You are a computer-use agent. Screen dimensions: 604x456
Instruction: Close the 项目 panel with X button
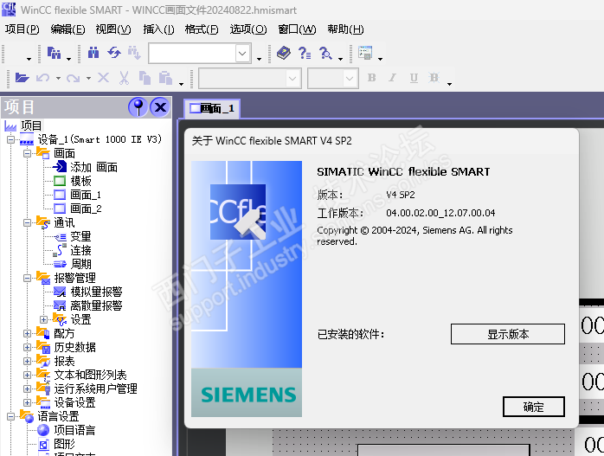[x=160, y=107]
